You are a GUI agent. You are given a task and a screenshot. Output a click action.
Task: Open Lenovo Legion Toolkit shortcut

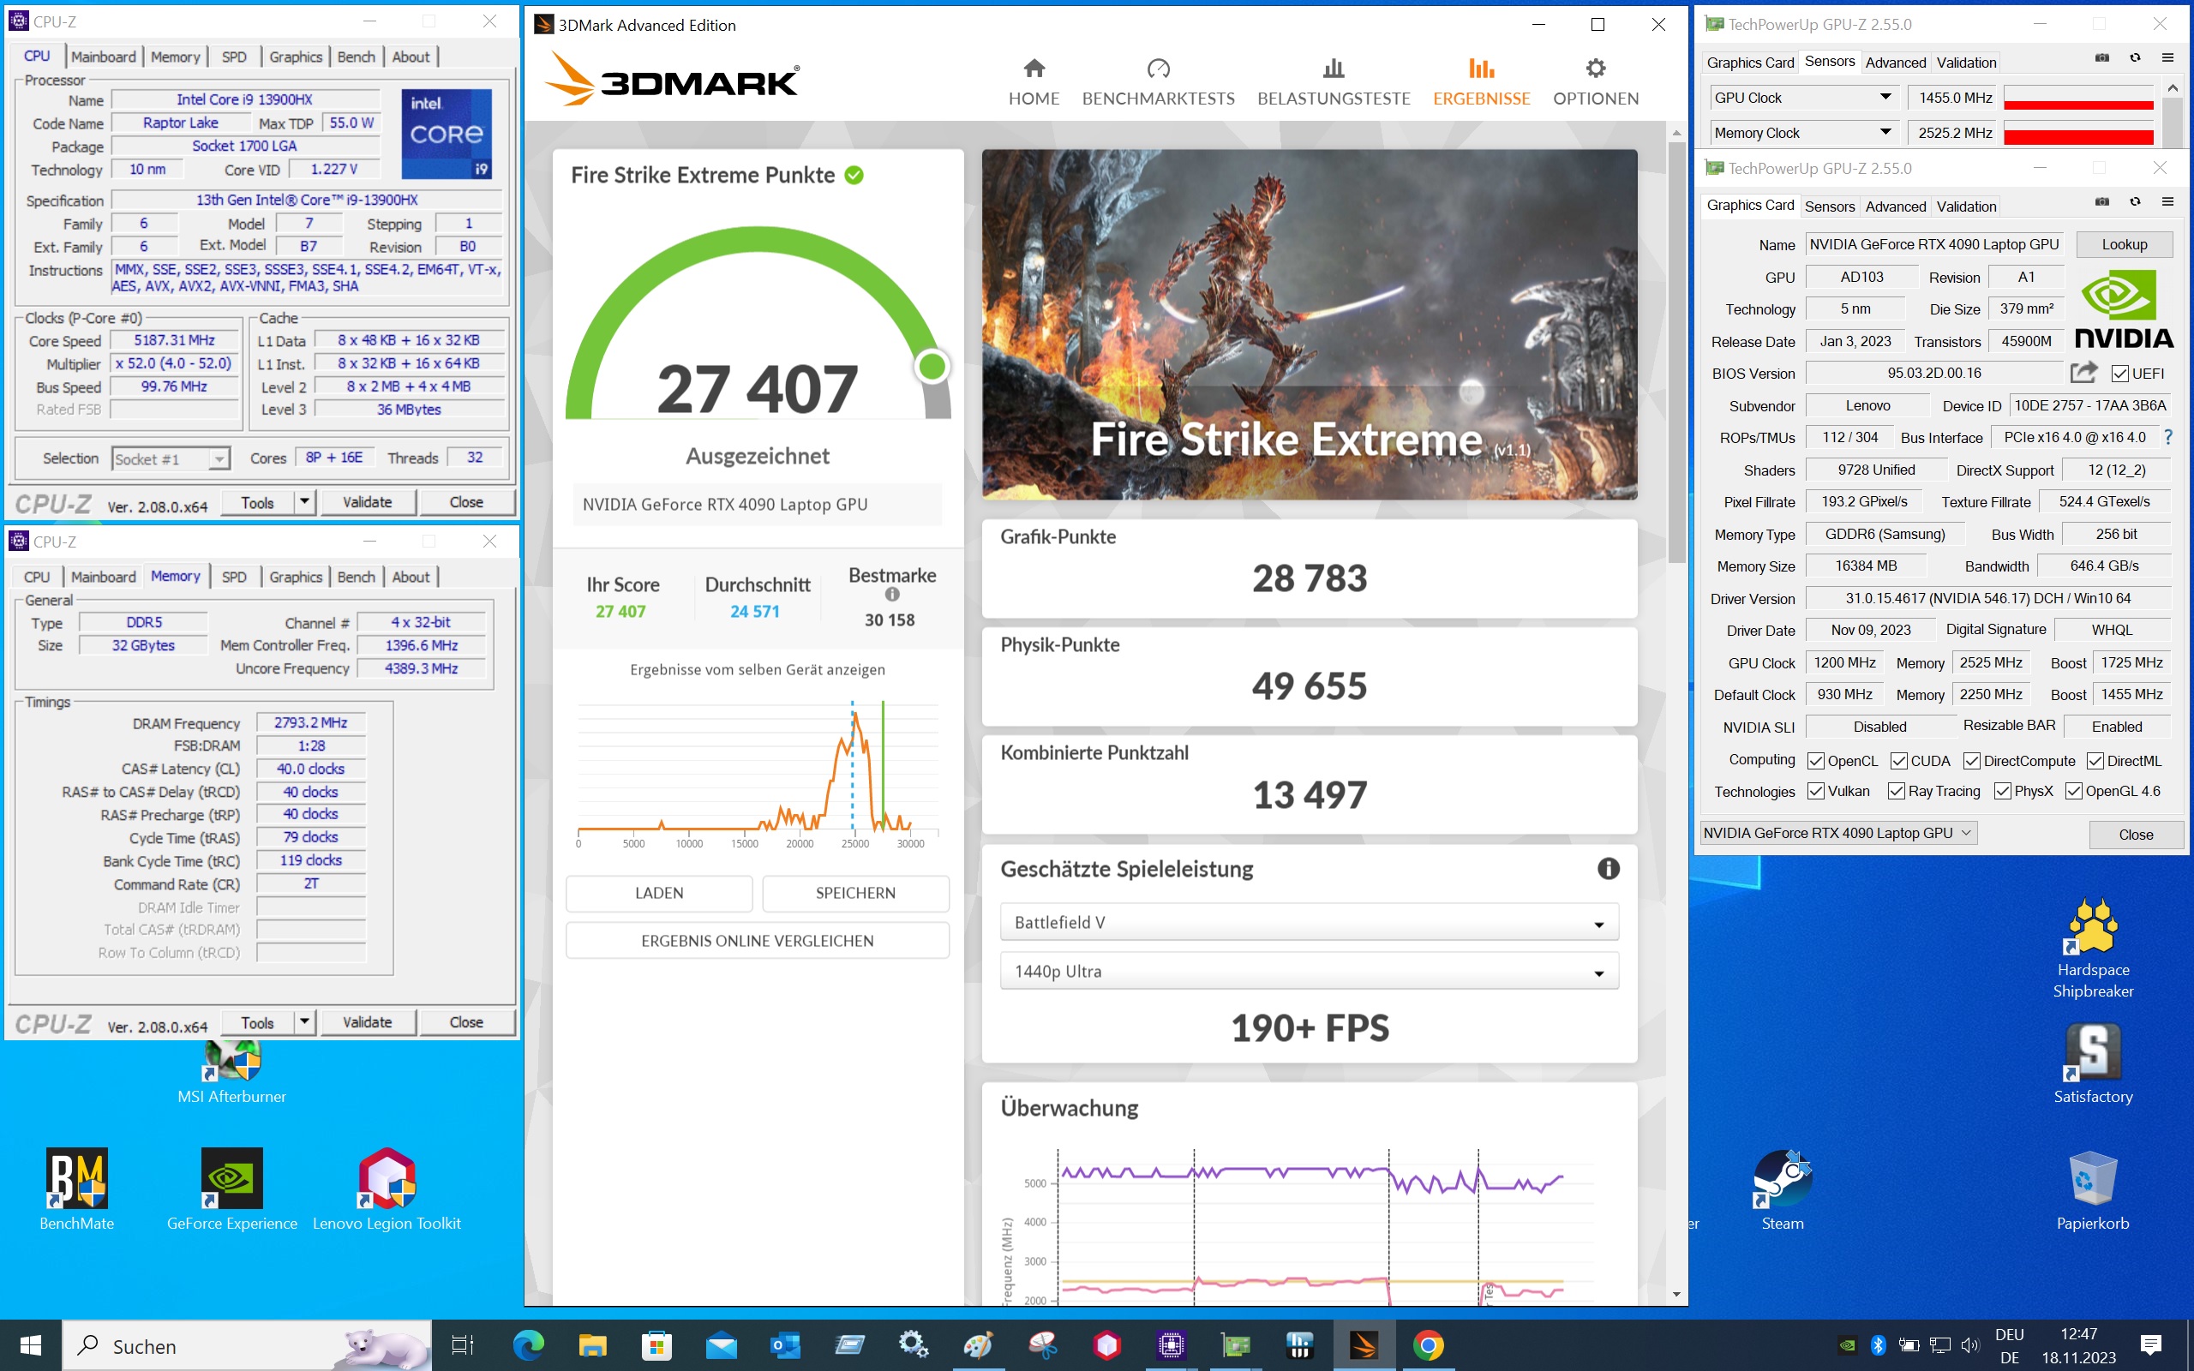(x=387, y=1189)
